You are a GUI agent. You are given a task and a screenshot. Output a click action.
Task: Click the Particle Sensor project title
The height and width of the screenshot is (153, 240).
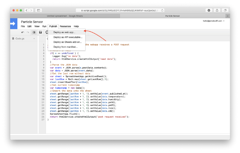tap(32, 22)
